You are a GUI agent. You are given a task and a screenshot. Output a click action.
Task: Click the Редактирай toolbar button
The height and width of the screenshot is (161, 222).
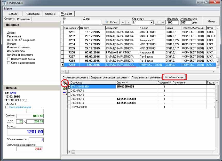point(33,14)
